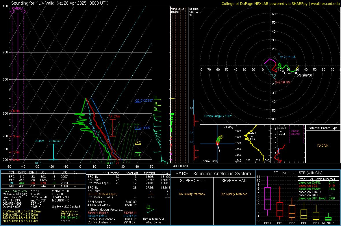341x226 pixels.
Task: Click the '217/17 LM' hodograph label
Action: click(288, 57)
